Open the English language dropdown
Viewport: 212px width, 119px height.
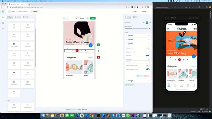coord(145,12)
